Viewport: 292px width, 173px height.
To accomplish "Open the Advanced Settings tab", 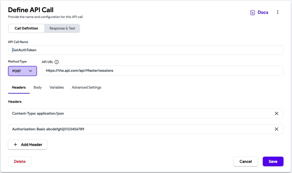I will [x=86, y=87].
